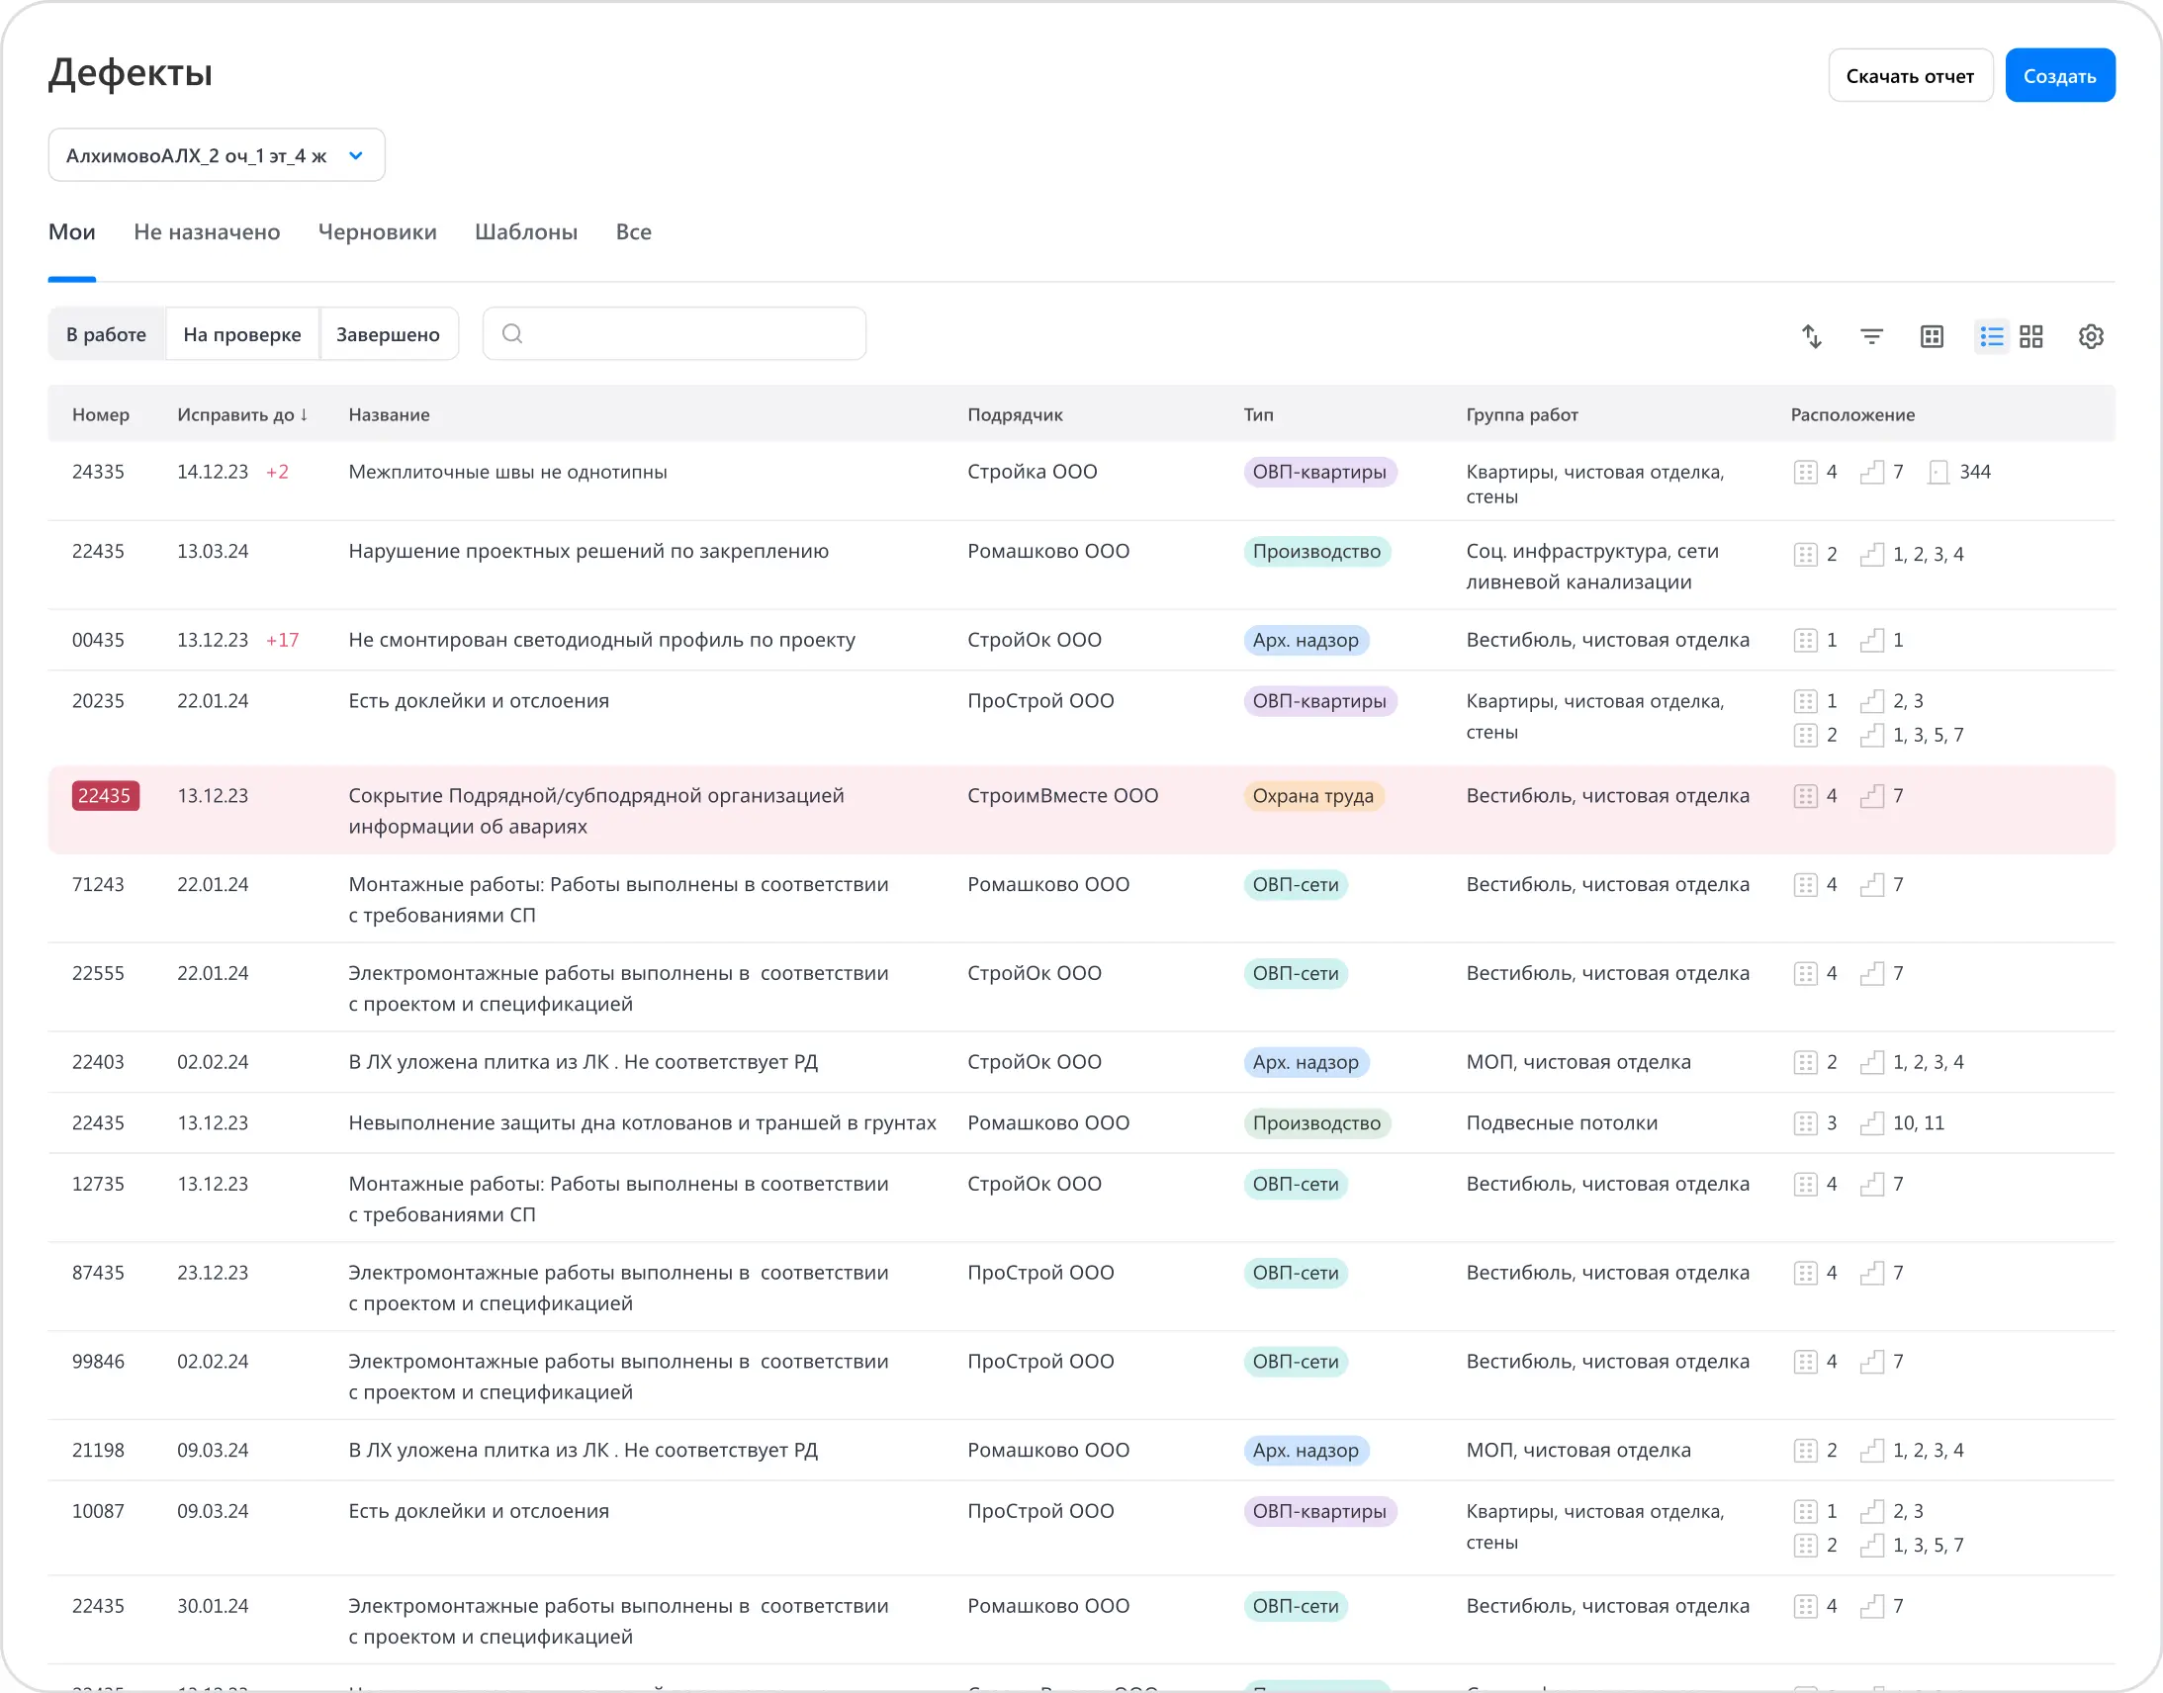Click defect number 21198
The width and height of the screenshot is (2163, 1693).
tap(98, 1450)
